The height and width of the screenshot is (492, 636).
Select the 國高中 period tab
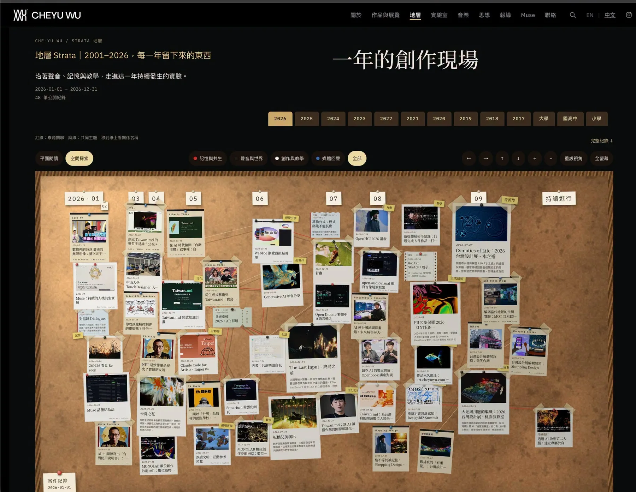click(x=570, y=119)
